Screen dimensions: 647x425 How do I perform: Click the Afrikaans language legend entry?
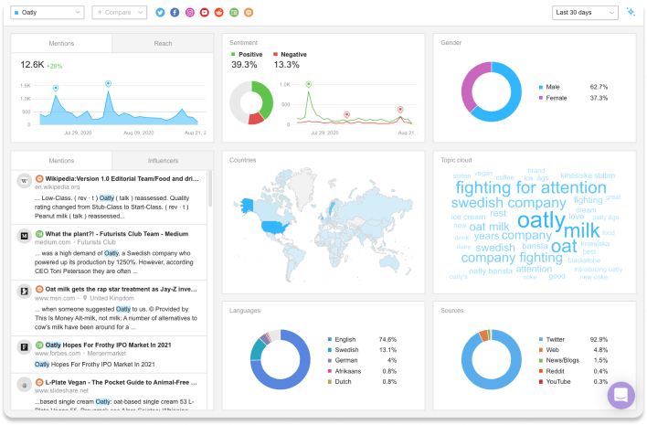(x=362, y=371)
